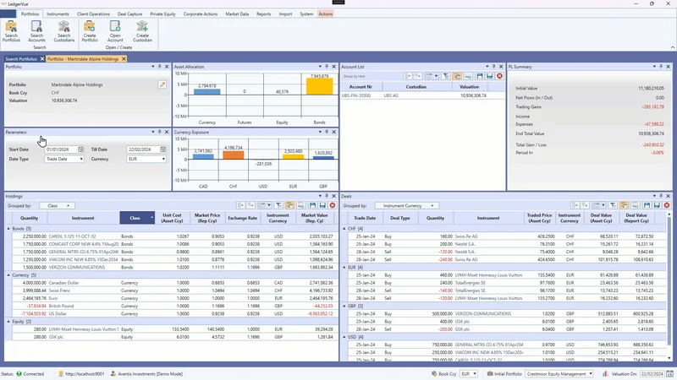Launch Create Custodian from the ribbon
This screenshot has height=380, width=677.
pyautogui.click(x=142, y=31)
